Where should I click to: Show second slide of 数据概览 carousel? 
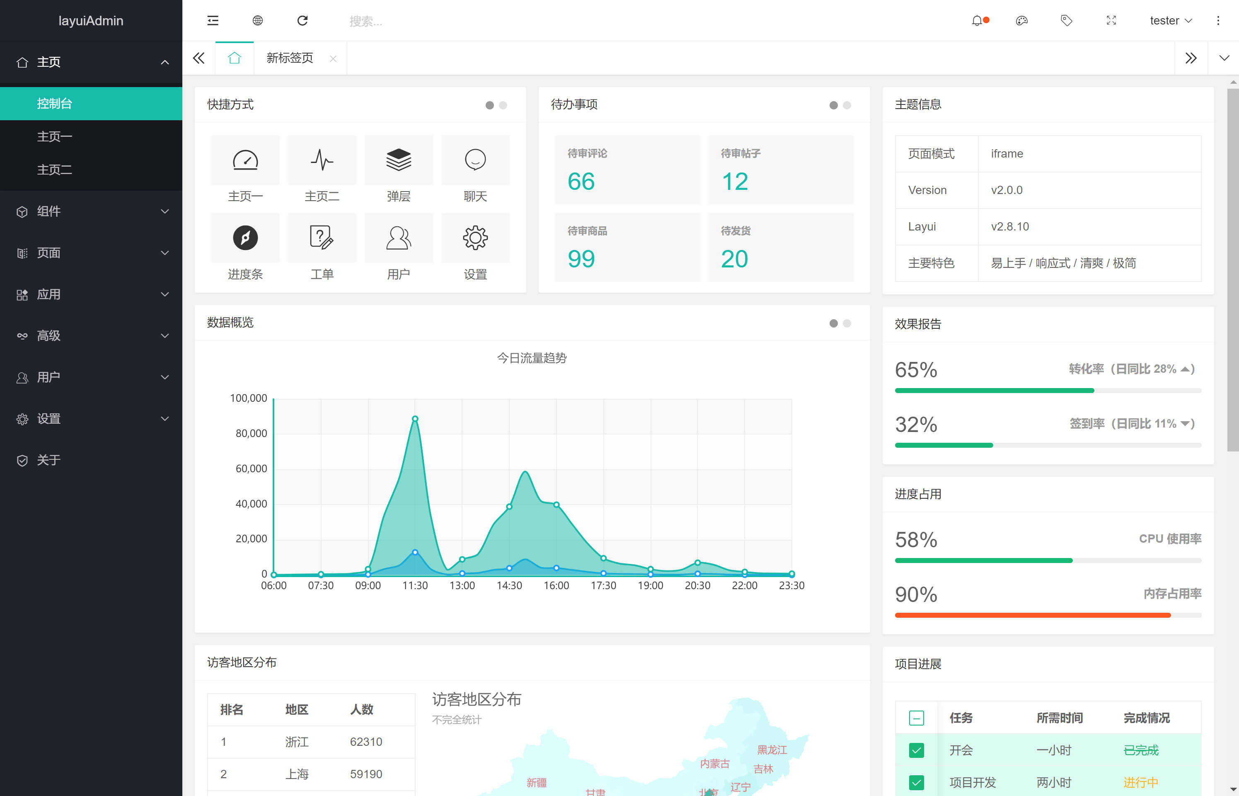coord(847,323)
